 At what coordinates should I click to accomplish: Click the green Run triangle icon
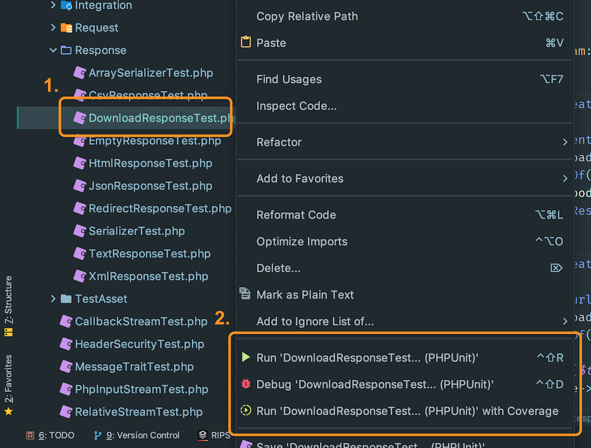pos(246,357)
